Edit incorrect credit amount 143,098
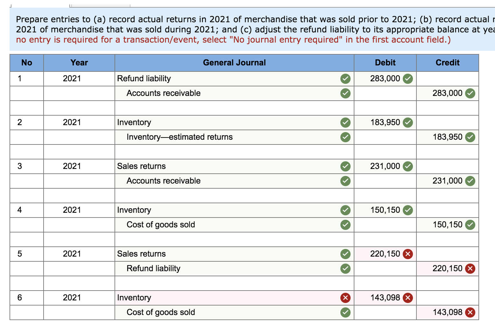This screenshot has height=322, width=495. [448, 312]
